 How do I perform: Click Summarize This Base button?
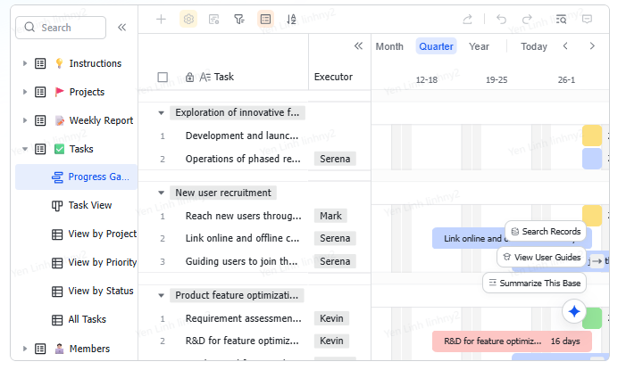(535, 283)
